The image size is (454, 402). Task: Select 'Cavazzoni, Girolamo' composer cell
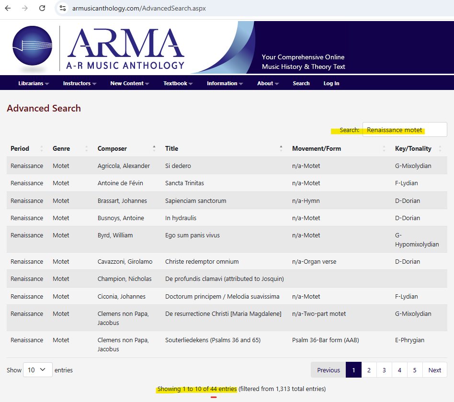click(125, 262)
